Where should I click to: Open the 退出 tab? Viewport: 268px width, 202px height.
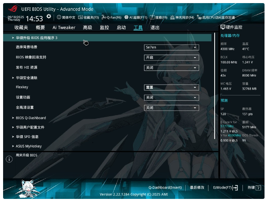(155, 27)
